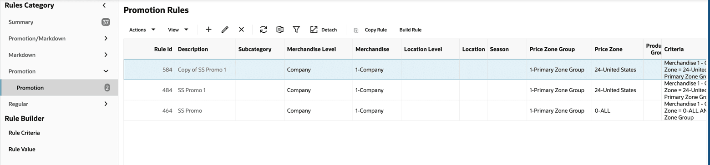Viewport: 710px width, 165px height.
Task: Open the Actions dropdown menu
Action: [142, 30]
